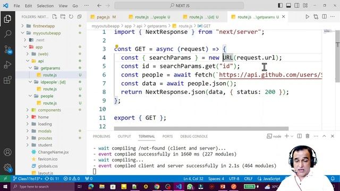This screenshot has width=340, height=191.
Task: Open ChangeName.jsx file
Action: tap(53, 152)
